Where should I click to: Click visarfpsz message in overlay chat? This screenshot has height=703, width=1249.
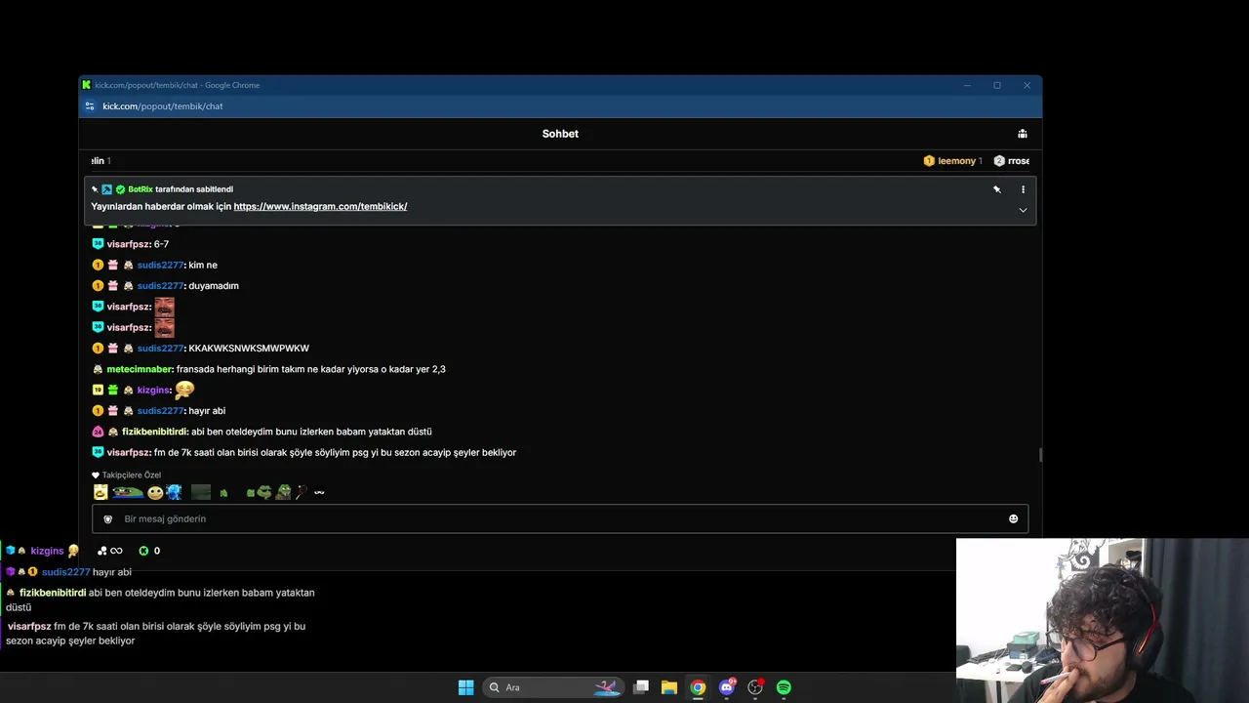[156, 633]
